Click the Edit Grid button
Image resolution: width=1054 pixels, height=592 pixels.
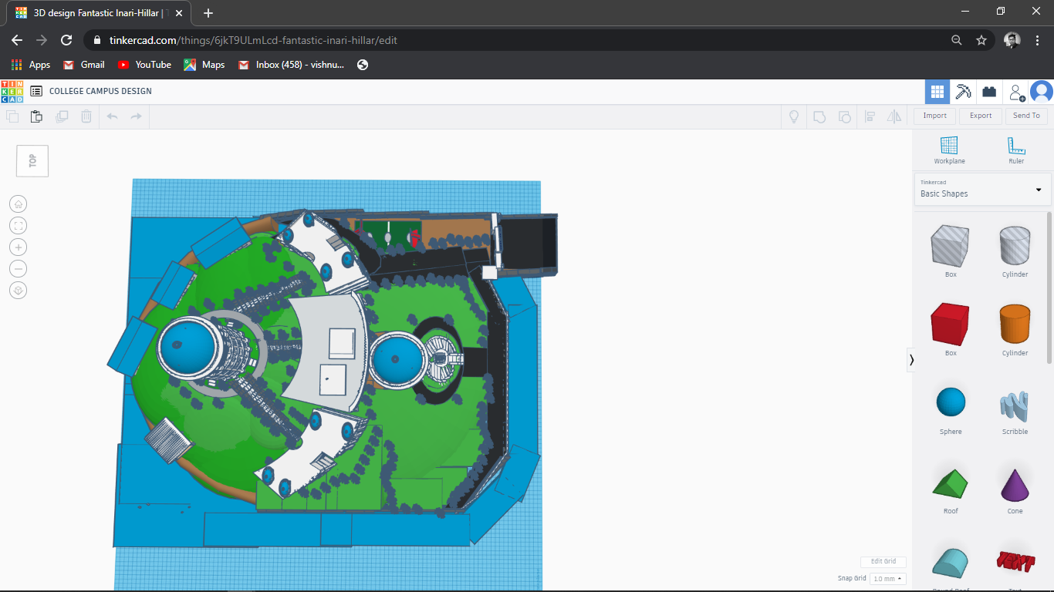883,561
